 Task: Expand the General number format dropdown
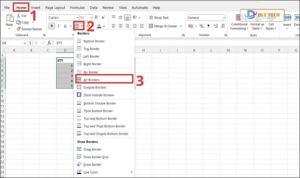tap(206, 17)
